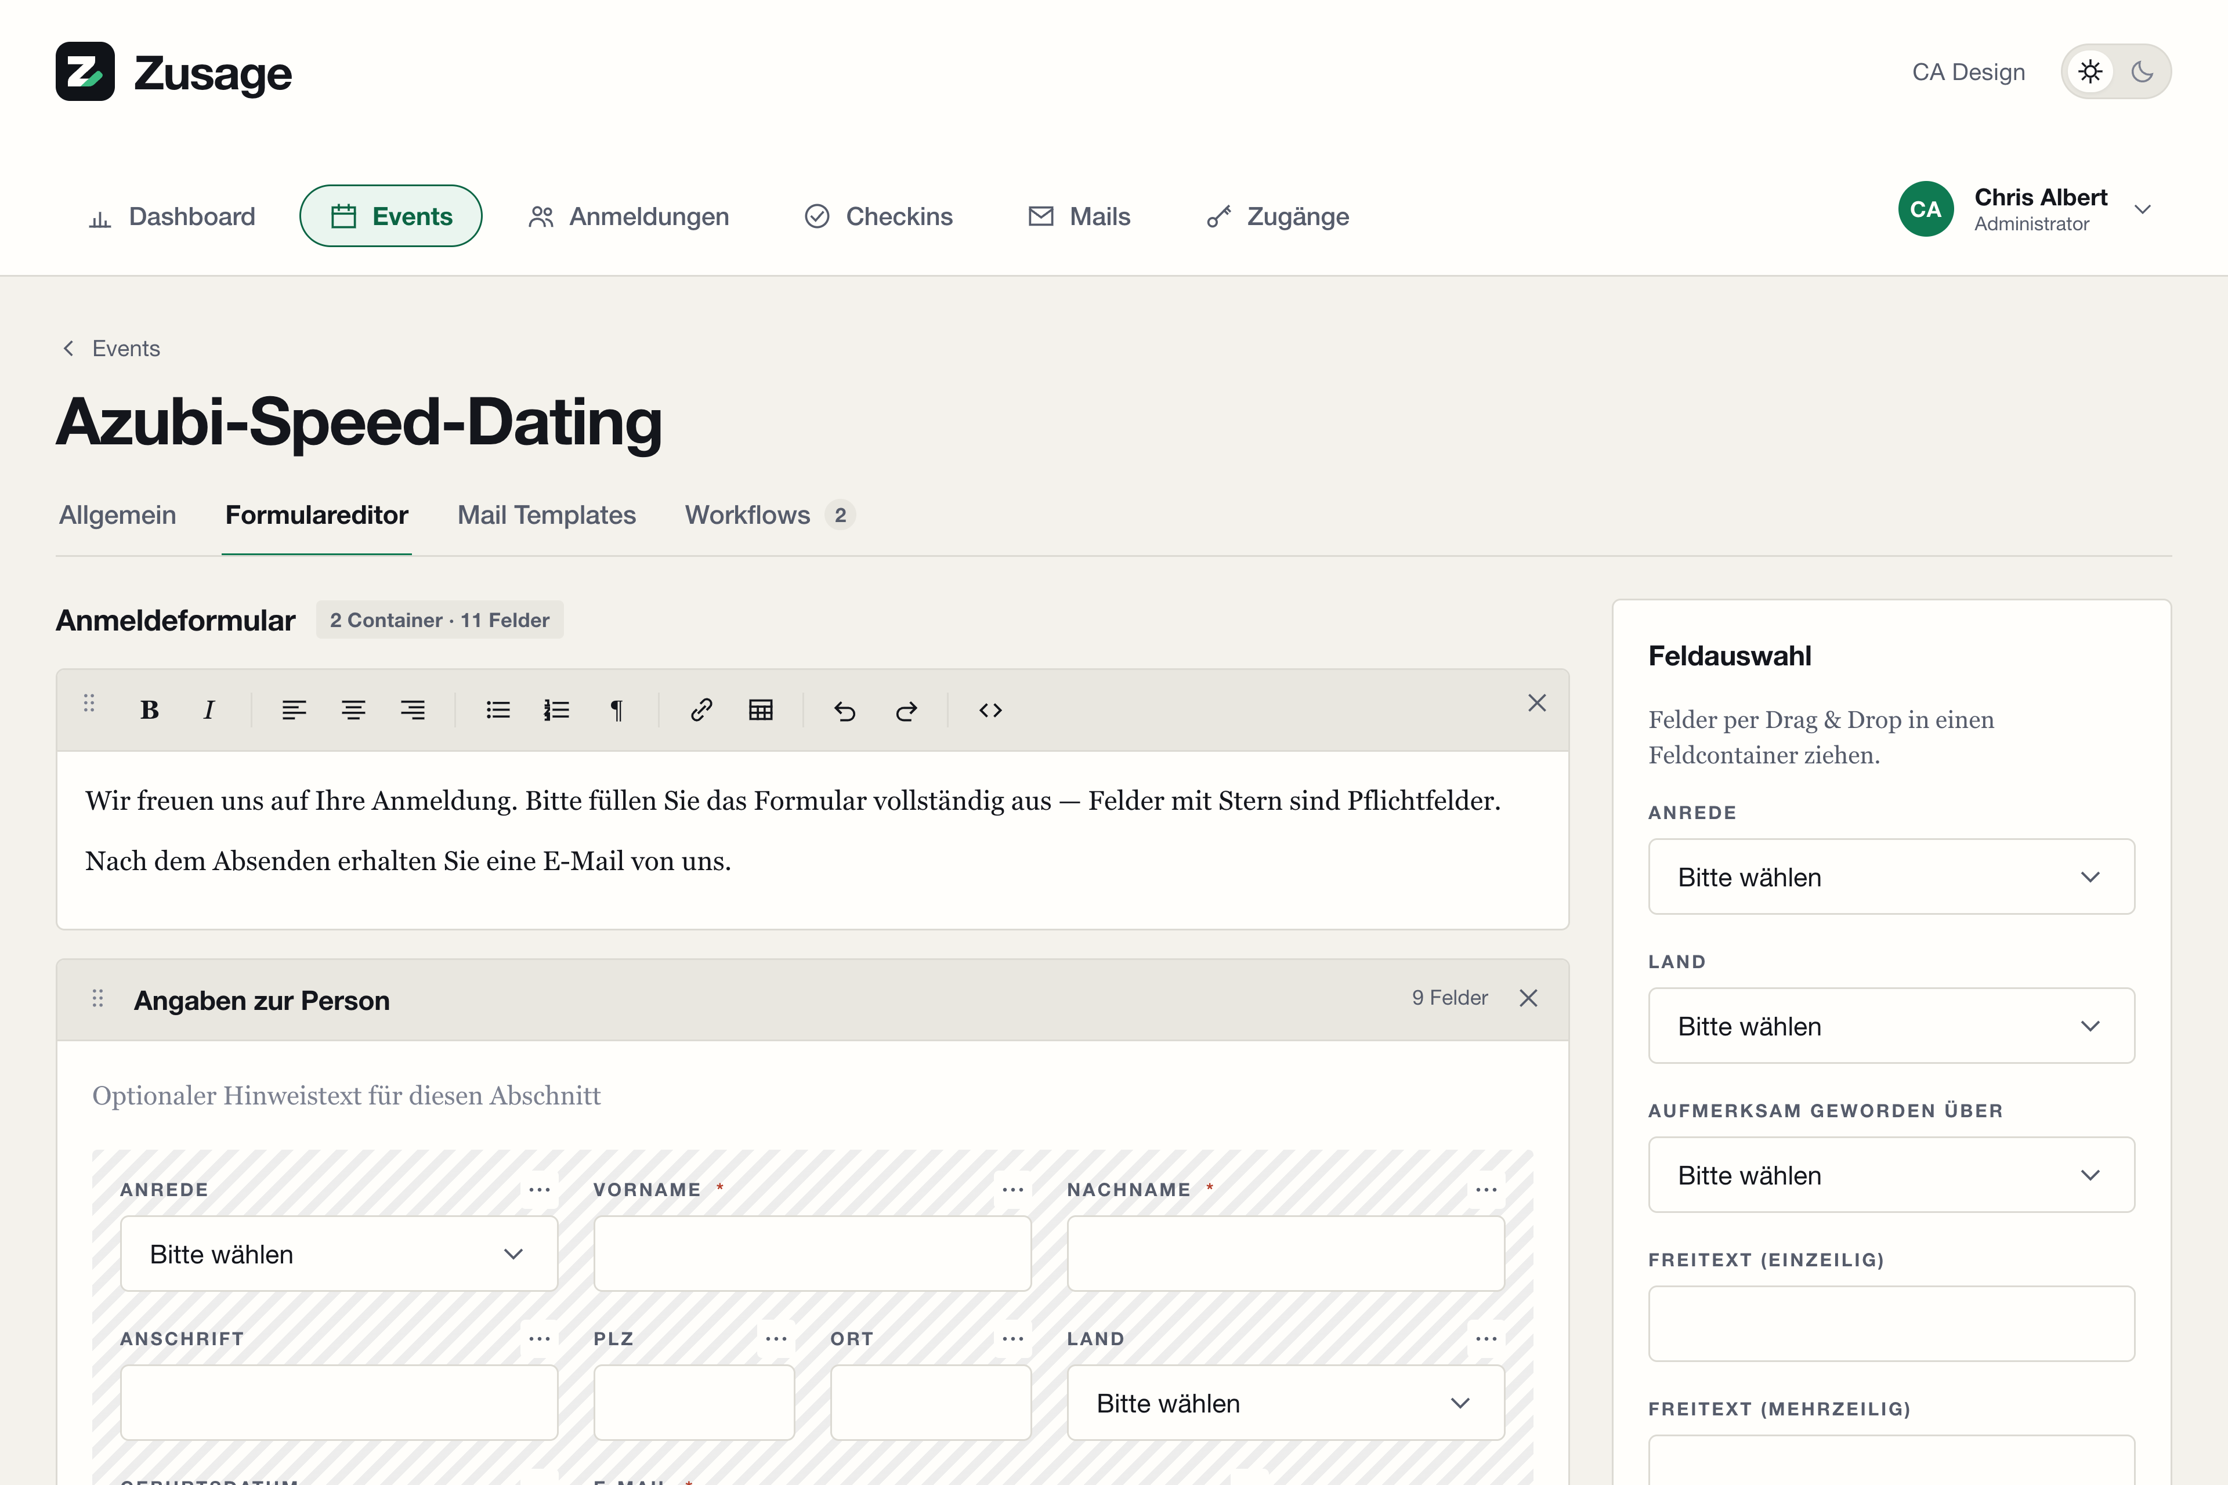
Task: Select the Formulareditor tab
Action: pos(316,515)
